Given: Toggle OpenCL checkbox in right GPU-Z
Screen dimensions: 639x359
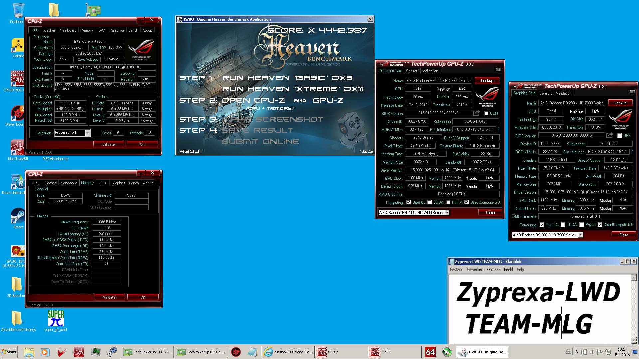Looking at the screenshot, I should 542,225.
